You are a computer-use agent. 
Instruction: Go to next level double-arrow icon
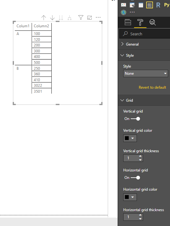(61, 18)
